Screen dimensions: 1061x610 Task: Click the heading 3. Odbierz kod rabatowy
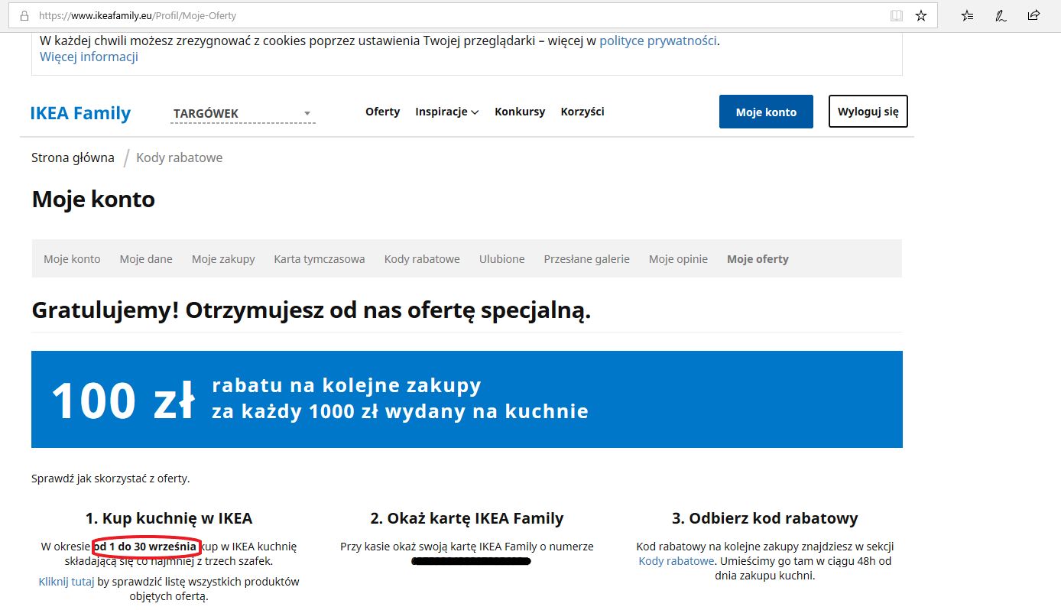coord(765,518)
